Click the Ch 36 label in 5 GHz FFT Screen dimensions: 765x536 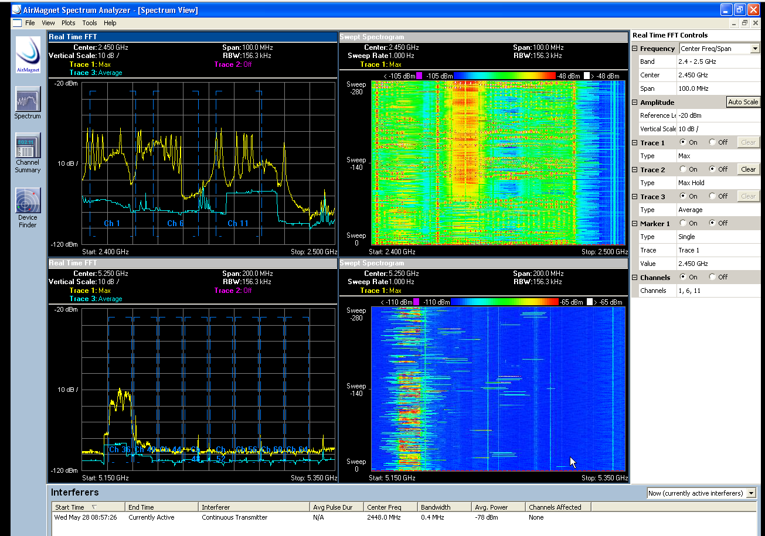pyautogui.click(x=120, y=450)
